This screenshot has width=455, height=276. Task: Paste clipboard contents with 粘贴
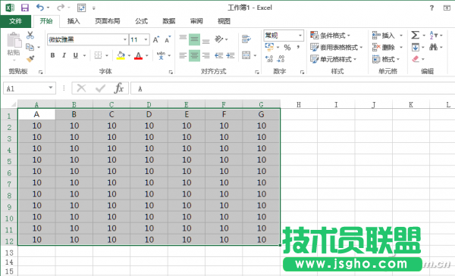pyautogui.click(x=14, y=45)
